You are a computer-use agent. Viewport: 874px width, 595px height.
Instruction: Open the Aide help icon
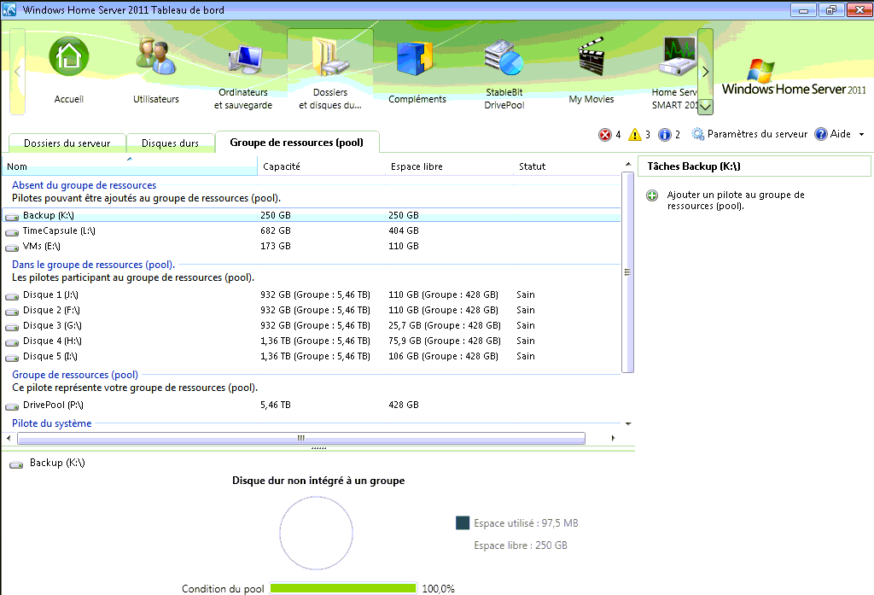(821, 134)
